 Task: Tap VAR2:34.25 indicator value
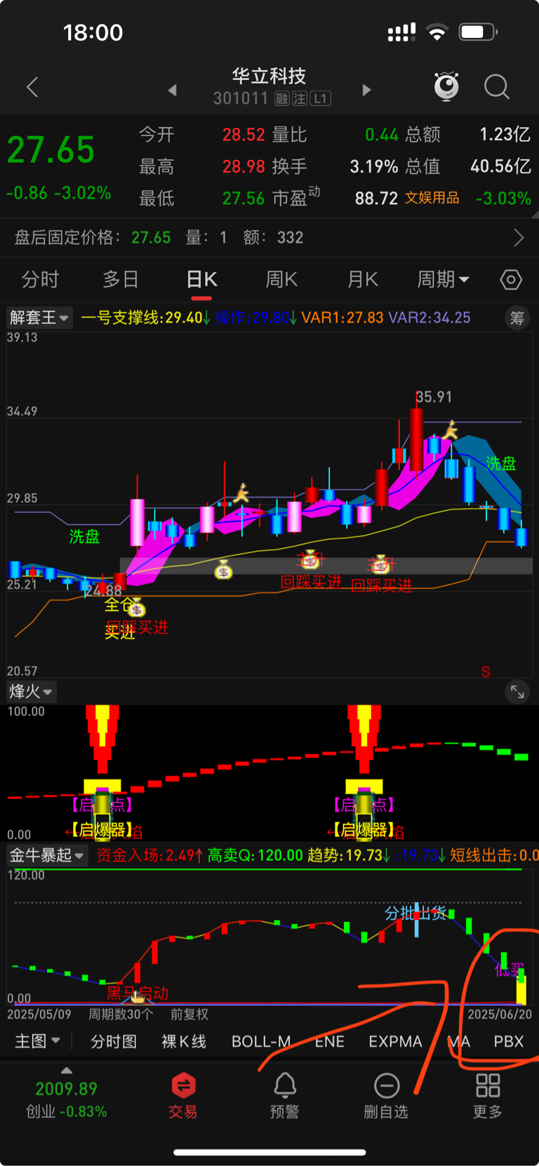pyautogui.click(x=430, y=318)
